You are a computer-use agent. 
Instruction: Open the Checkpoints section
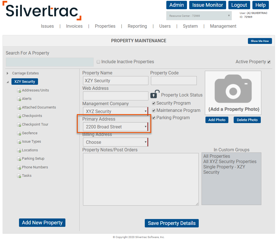tap(32, 116)
